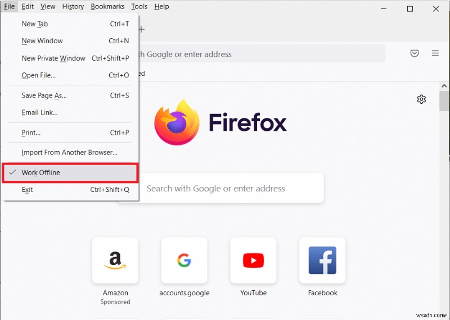Open the Edit menu
This screenshot has width=450, height=320.
click(x=28, y=6)
